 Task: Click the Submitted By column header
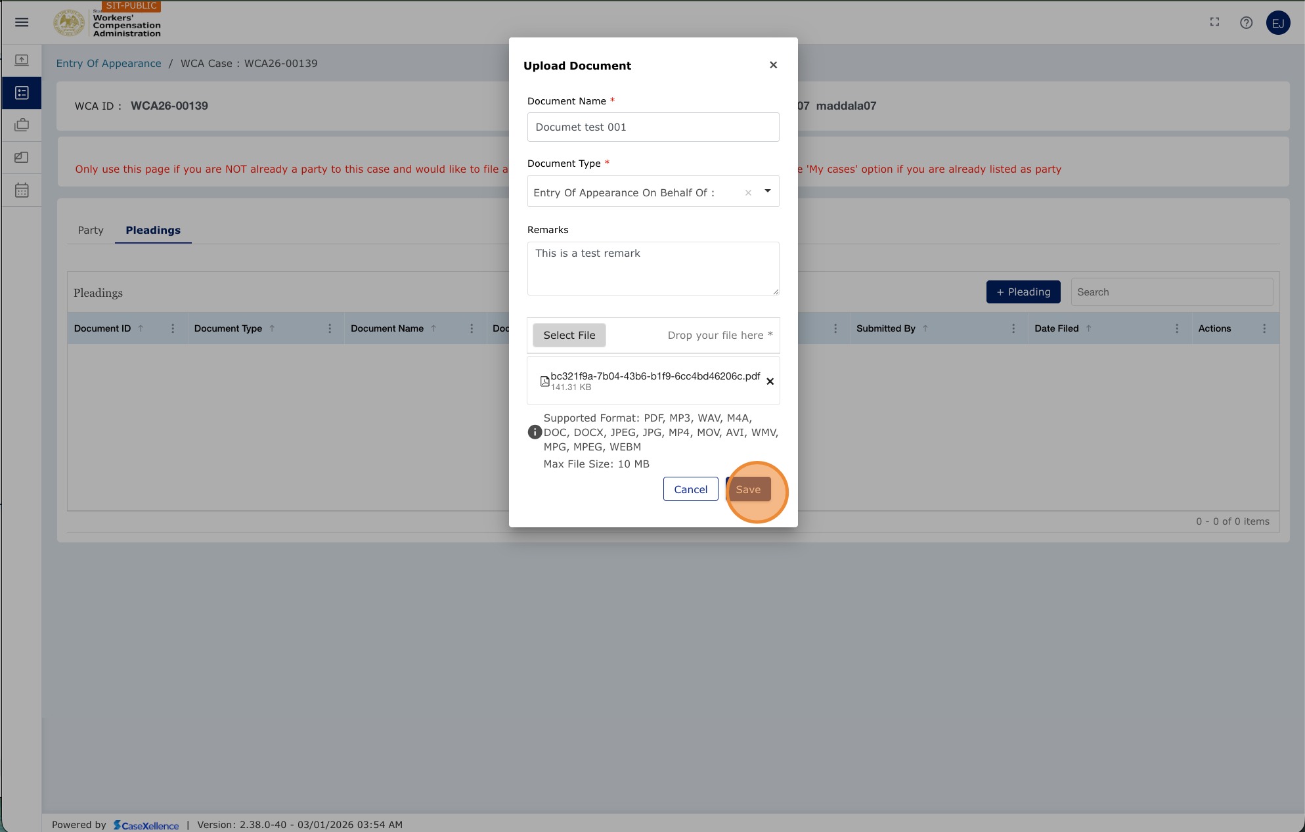click(885, 328)
